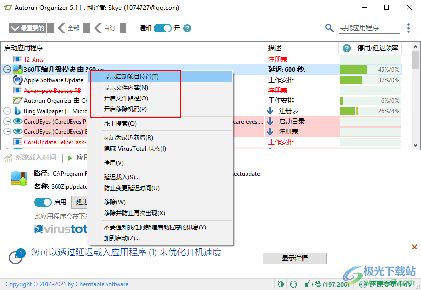The height and width of the screenshot is (290, 421).
Task: Click blue down arrow on Bing Wallpaper 注册表
Action: pos(270,111)
